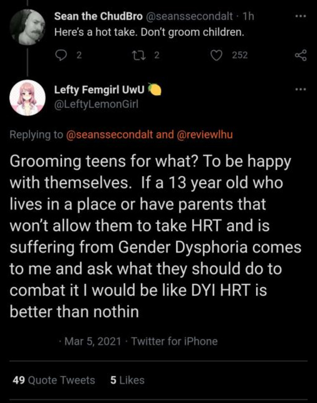This screenshot has width=317, height=403.
Task: Open the @seanssecondalt mention link
Action: pyautogui.click(x=109, y=135)
